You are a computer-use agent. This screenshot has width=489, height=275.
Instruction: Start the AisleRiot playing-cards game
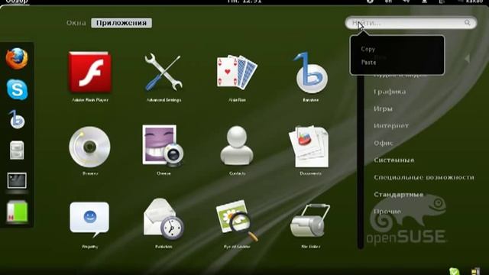237,72
